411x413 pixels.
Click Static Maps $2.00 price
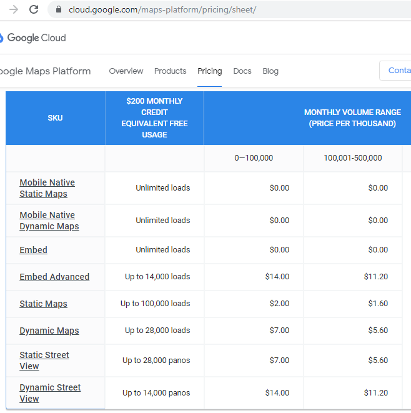(279, 304)
